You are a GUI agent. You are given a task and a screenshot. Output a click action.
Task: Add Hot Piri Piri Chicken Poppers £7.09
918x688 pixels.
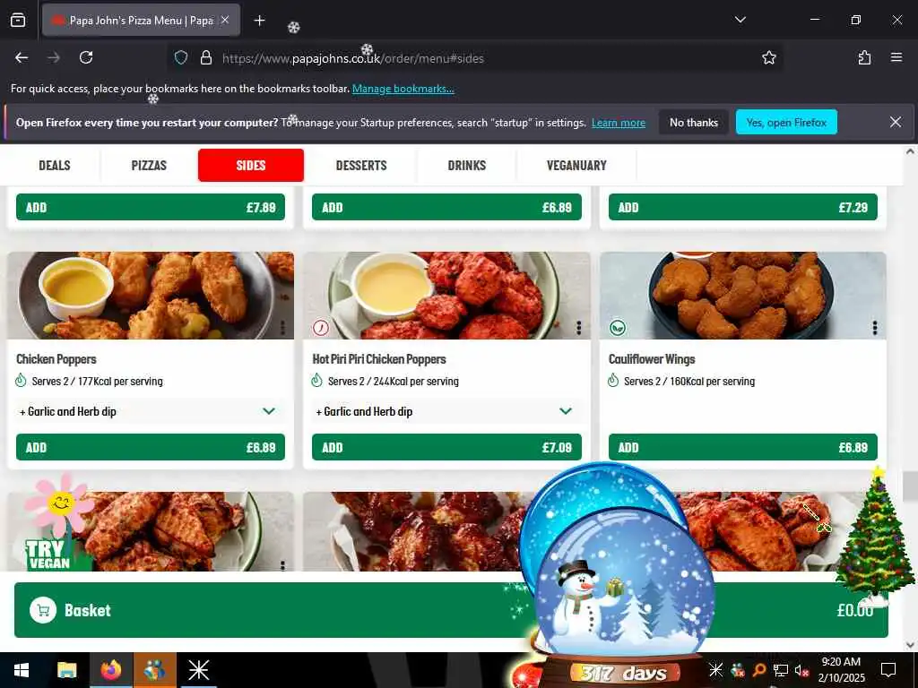(x=446, y=448)
